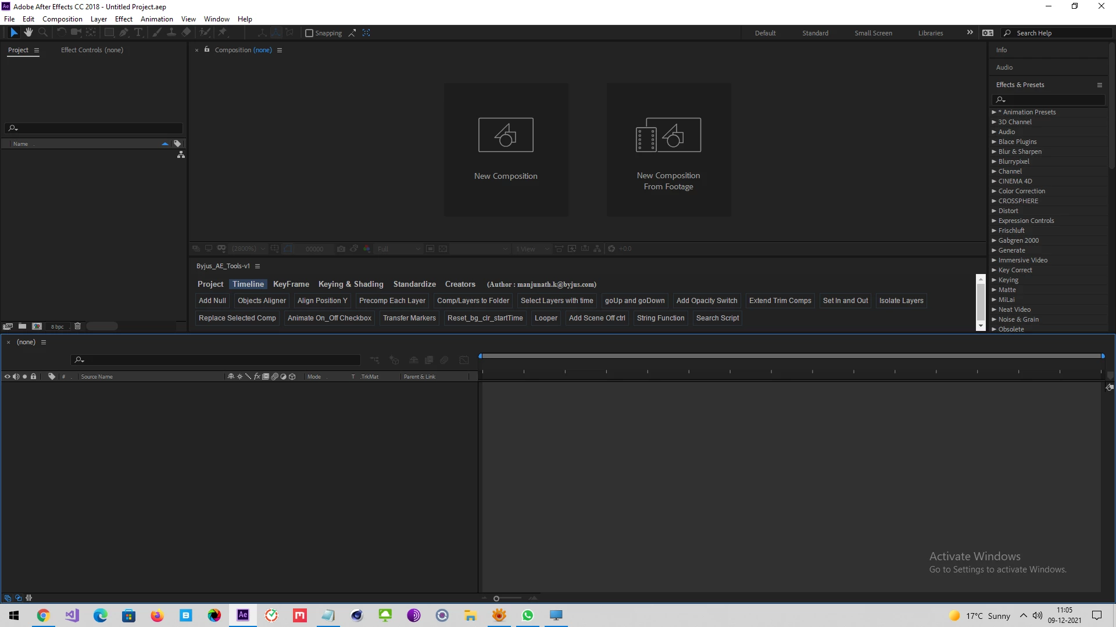Click the Precomp Each Layer button

tap(392, 301)
